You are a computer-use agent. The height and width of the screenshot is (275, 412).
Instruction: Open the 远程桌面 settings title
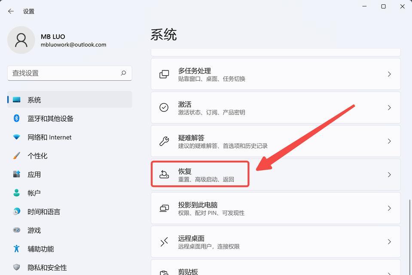191,238
